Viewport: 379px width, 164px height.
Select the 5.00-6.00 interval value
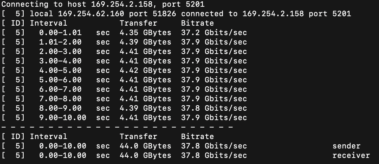tap(60, 80)
